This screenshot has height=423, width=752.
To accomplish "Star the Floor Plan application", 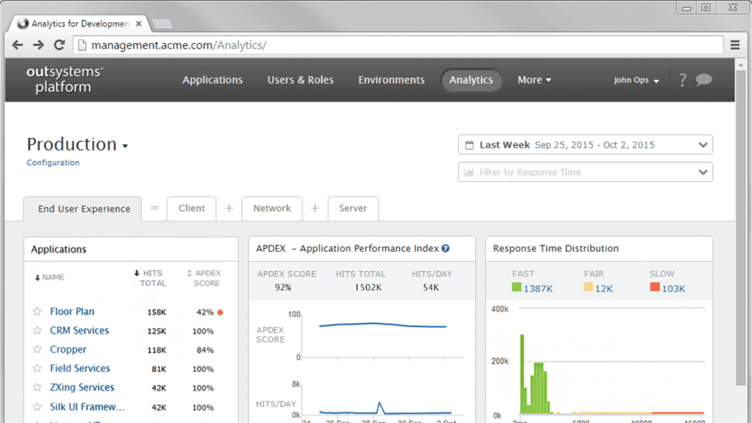I will click(x=37, y=312).
